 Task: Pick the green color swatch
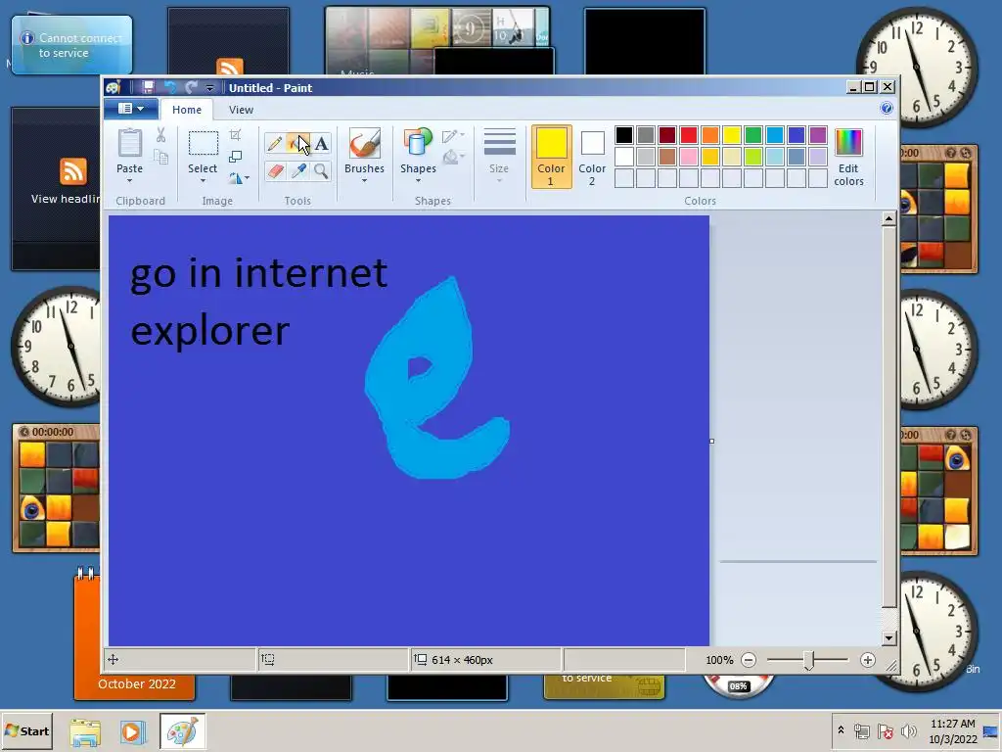[x=753, y=135]
